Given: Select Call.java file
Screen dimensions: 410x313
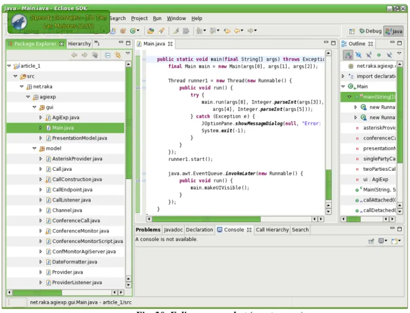Looking at the screenshot, I should tap(62, 169).
